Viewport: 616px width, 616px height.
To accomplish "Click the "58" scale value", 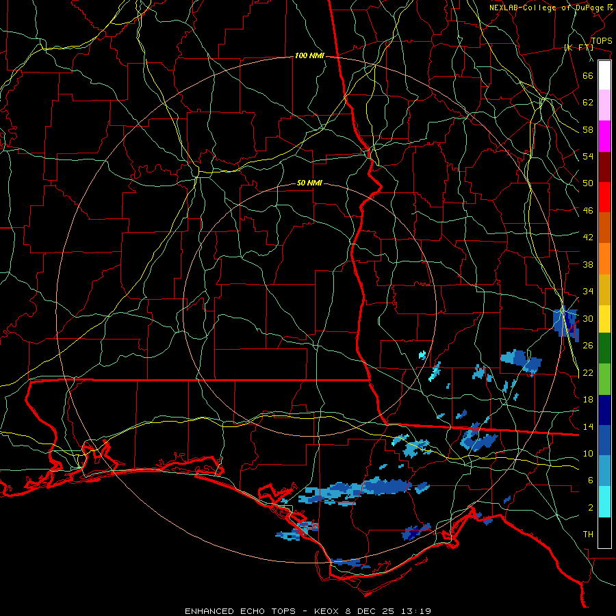I will pyautogui.click(x=588, y=129).
